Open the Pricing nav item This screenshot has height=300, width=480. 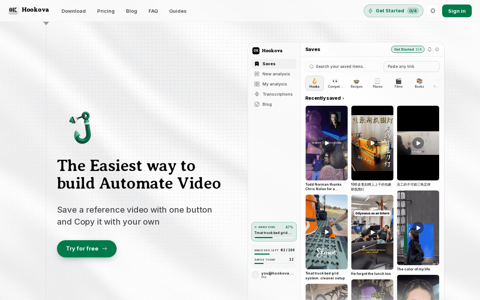pos(106,11)
